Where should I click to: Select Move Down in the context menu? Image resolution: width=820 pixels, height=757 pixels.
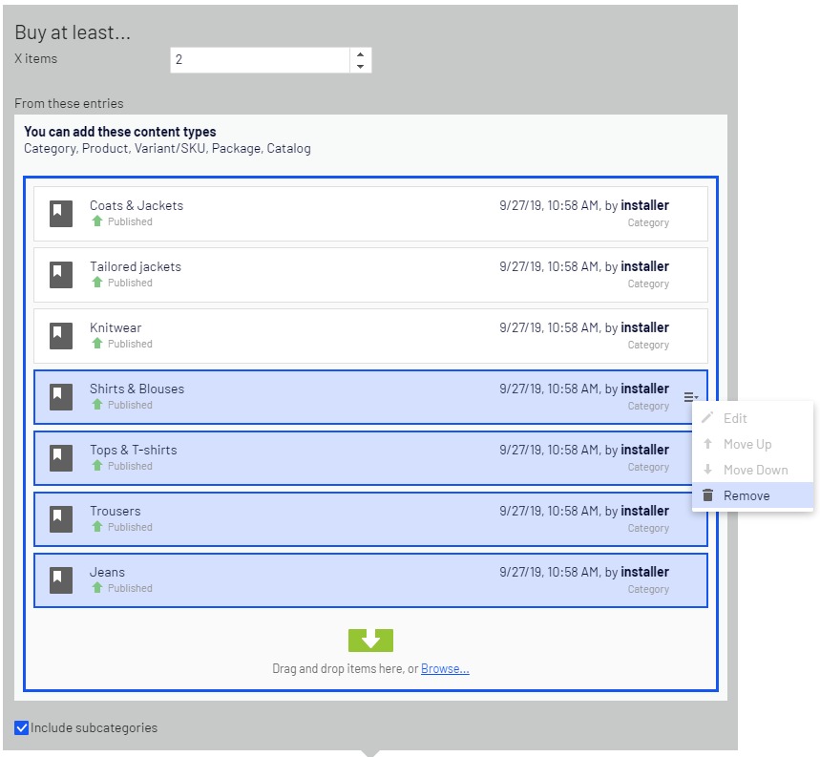click(755, 470)
